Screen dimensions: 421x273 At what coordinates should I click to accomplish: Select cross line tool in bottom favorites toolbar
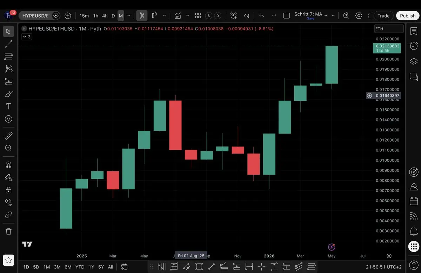[x=261, y=267]
